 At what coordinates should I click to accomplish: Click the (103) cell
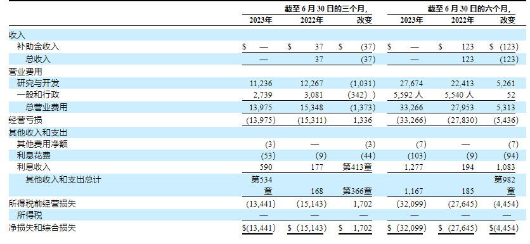pos(417,156)
